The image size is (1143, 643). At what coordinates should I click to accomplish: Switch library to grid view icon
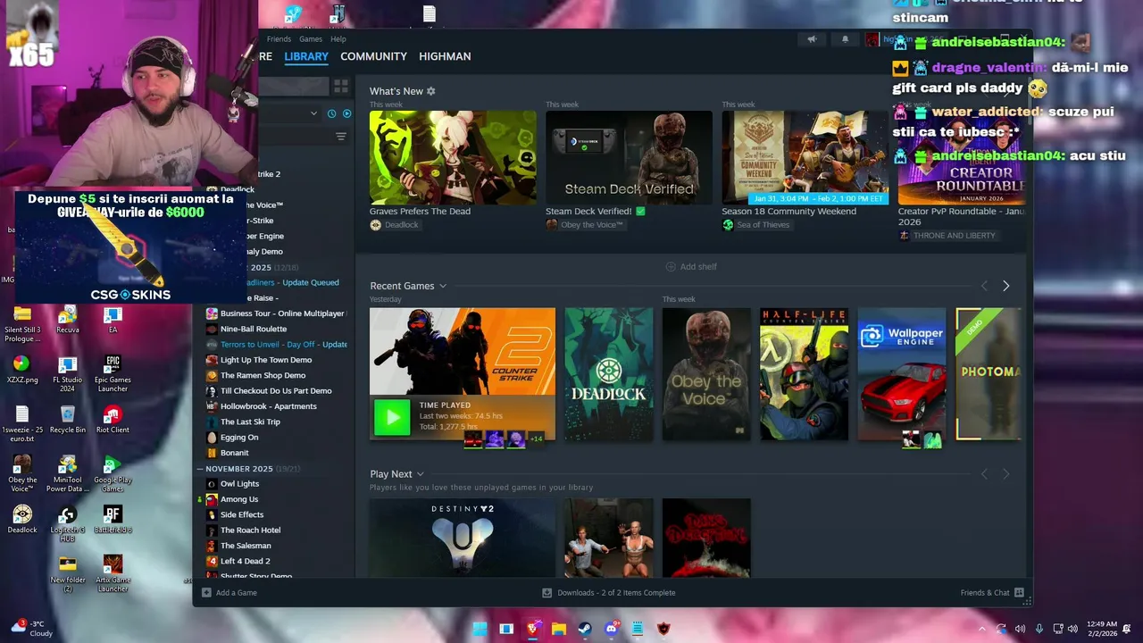click(341, 86)
